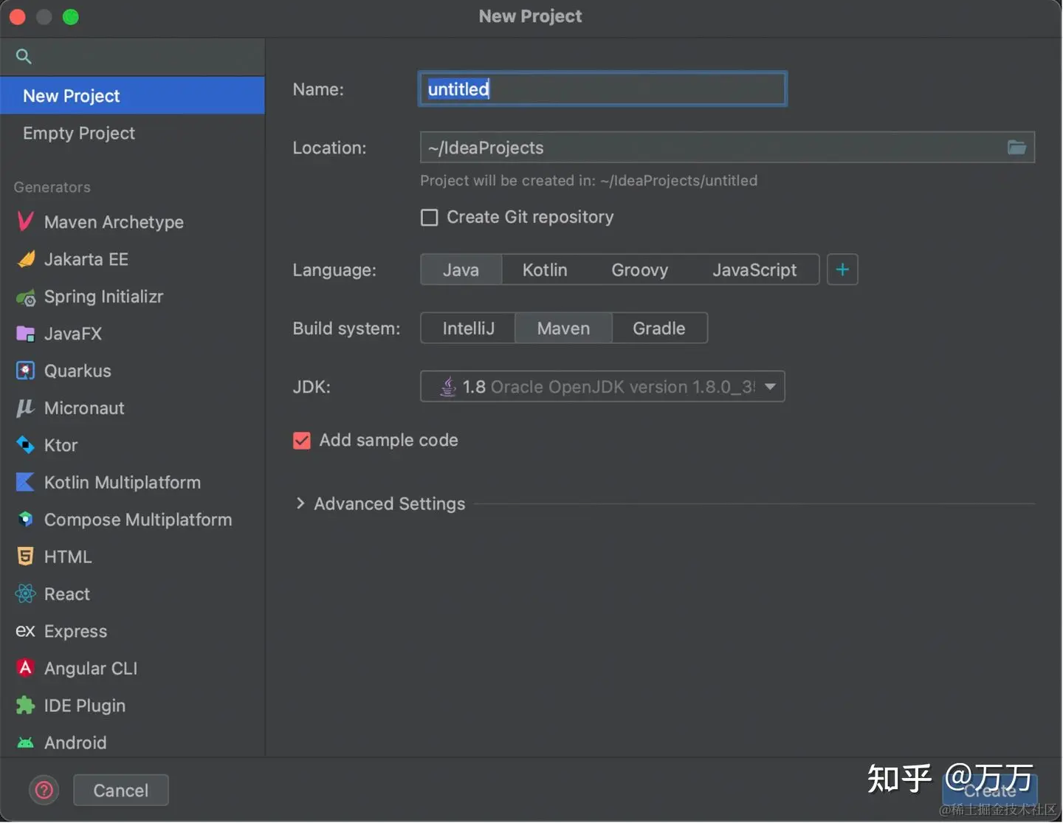Choose Gradle build system

(659, 328)
